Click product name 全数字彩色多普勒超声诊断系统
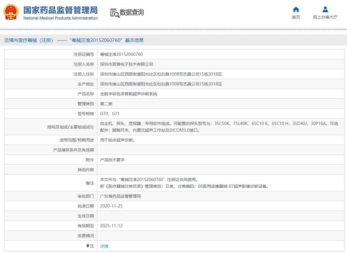347x254 pixels. click(x=128, y=94)
